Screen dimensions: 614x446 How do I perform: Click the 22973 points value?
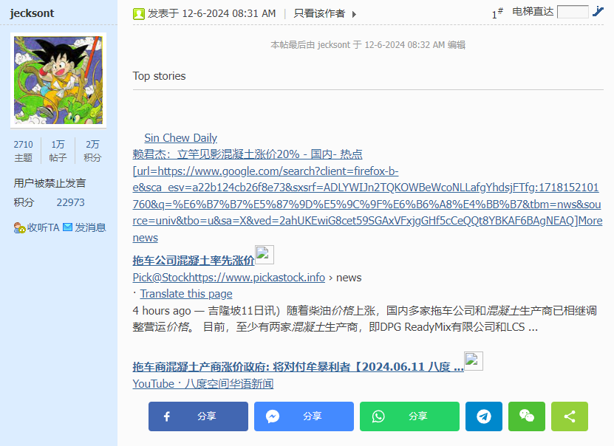coord(70,202)
